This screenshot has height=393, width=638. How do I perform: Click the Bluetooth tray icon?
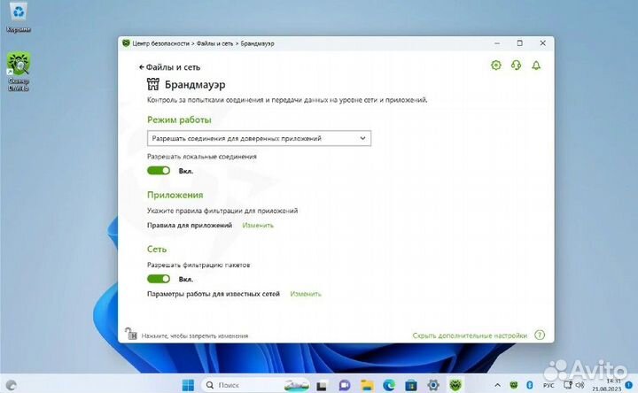[530, 384]
